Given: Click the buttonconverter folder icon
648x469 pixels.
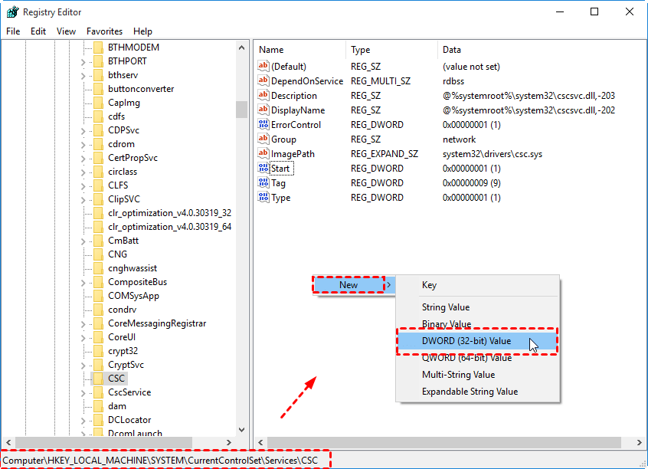Looking at the screenshot, I should tap(98, 88).
